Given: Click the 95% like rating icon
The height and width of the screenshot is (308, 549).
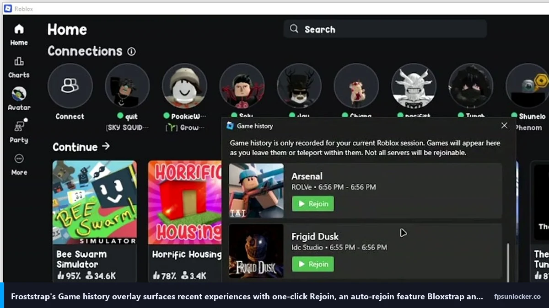Looking at the screenshot, I should pyautogui.click(x=61, y=276).
